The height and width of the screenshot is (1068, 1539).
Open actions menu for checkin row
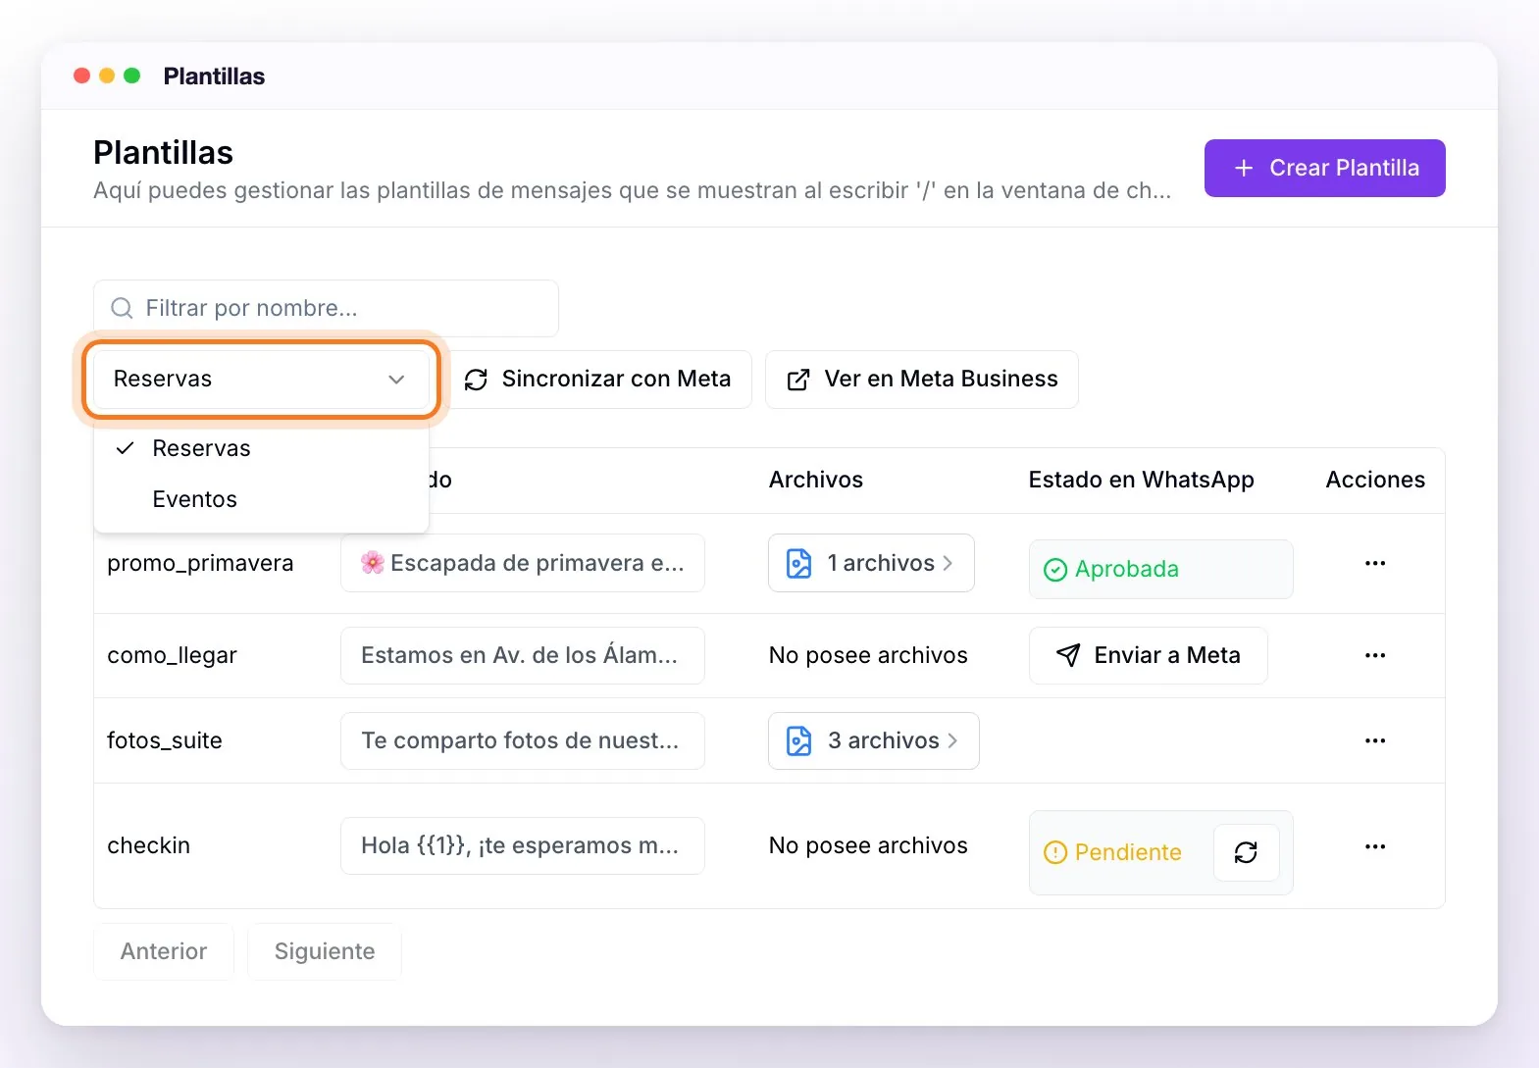[1375, 846]
